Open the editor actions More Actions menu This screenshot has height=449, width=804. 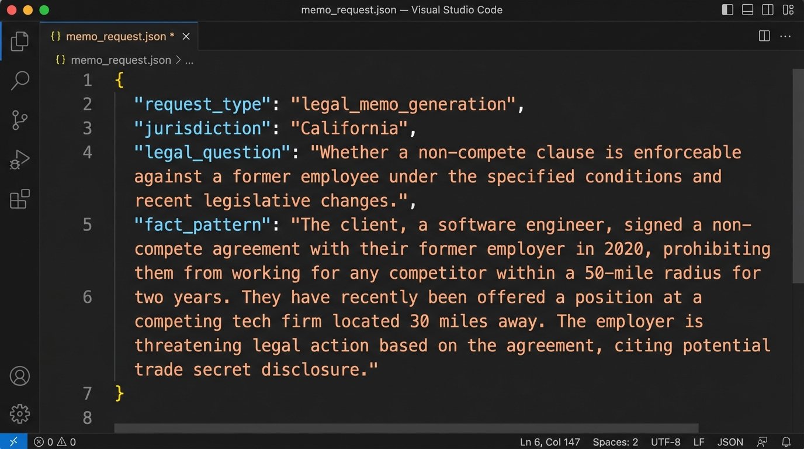pos(785,36)
